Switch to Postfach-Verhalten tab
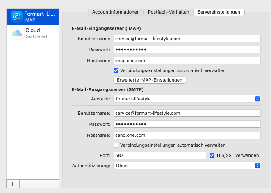This screenshot has width=271, height=193. (x=168, y=12)
